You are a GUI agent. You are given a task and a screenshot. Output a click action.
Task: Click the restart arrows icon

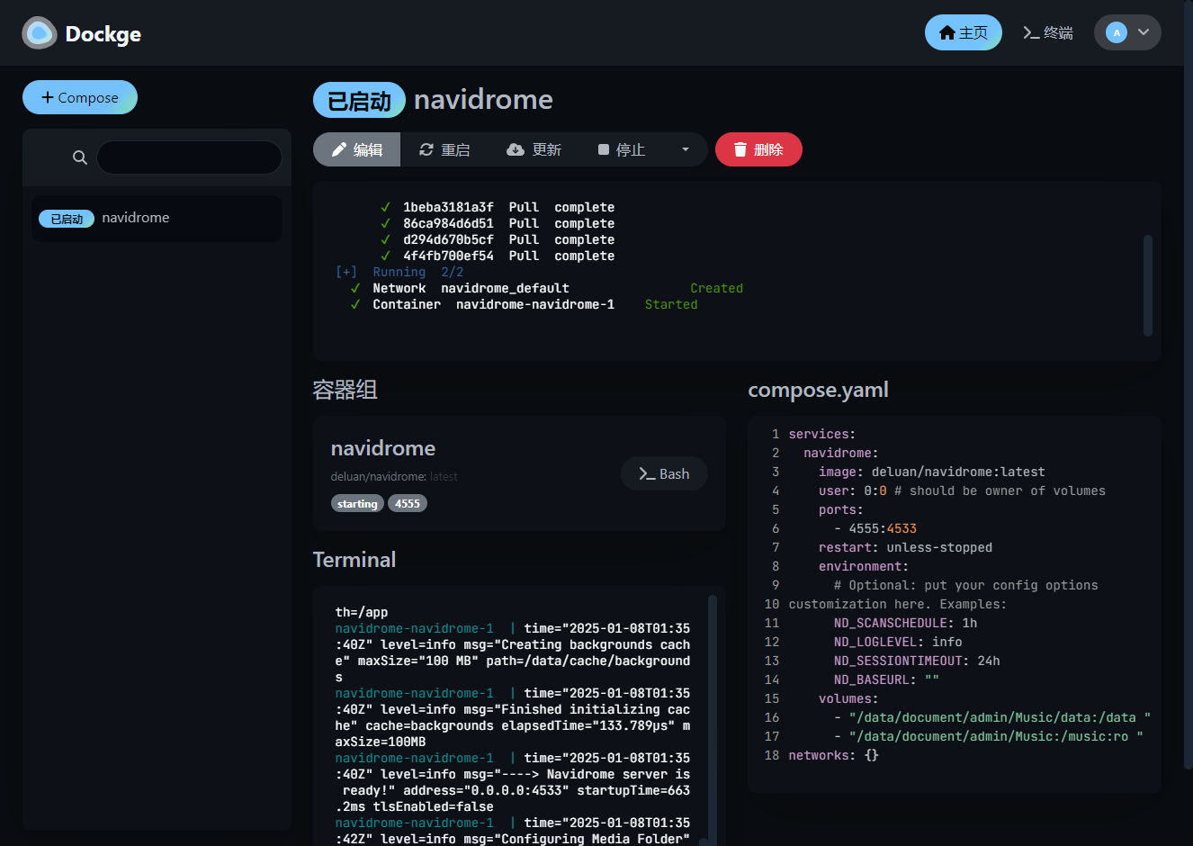(426, 149)
